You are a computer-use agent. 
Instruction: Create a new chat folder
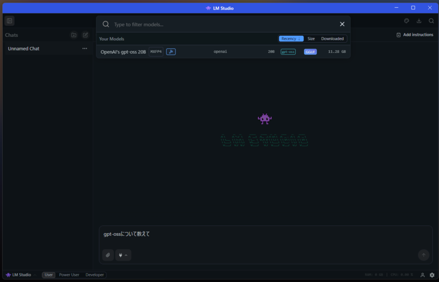pyautogui.click(x=74, y=35)
